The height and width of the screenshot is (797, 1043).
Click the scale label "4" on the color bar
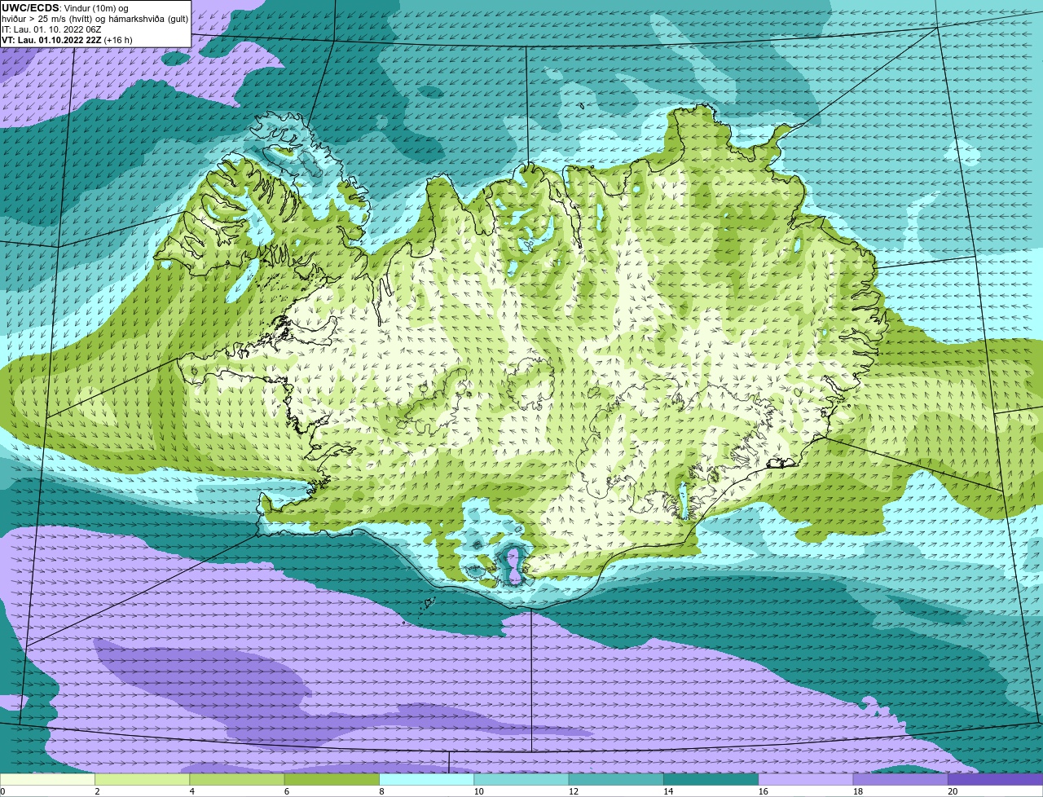pos(191,791)
